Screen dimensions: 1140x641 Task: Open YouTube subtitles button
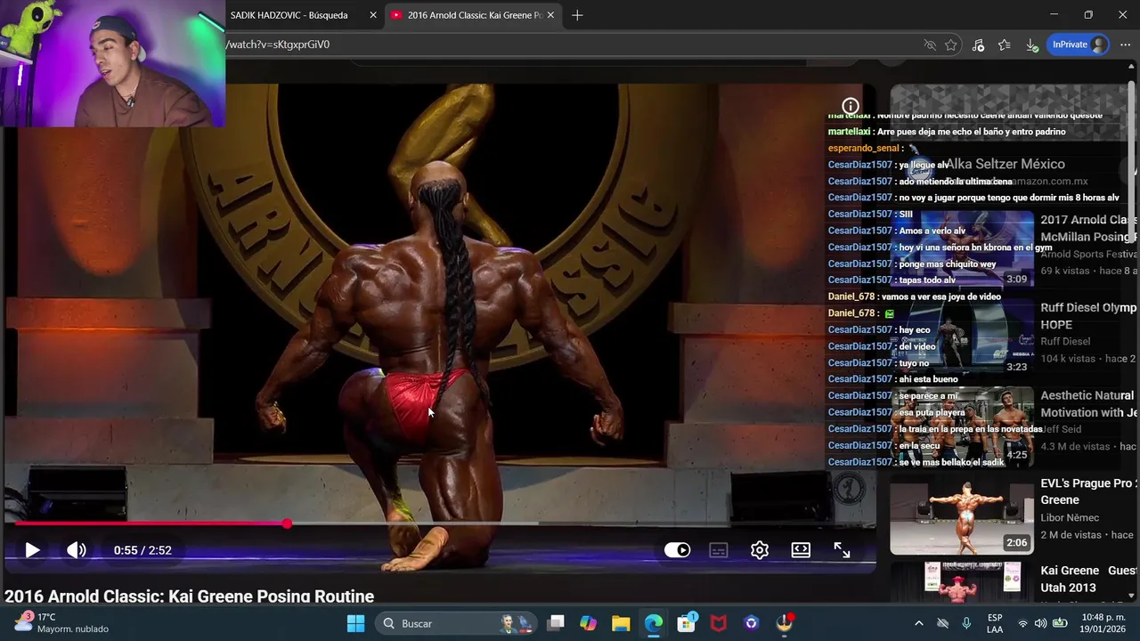pos(719,550)
